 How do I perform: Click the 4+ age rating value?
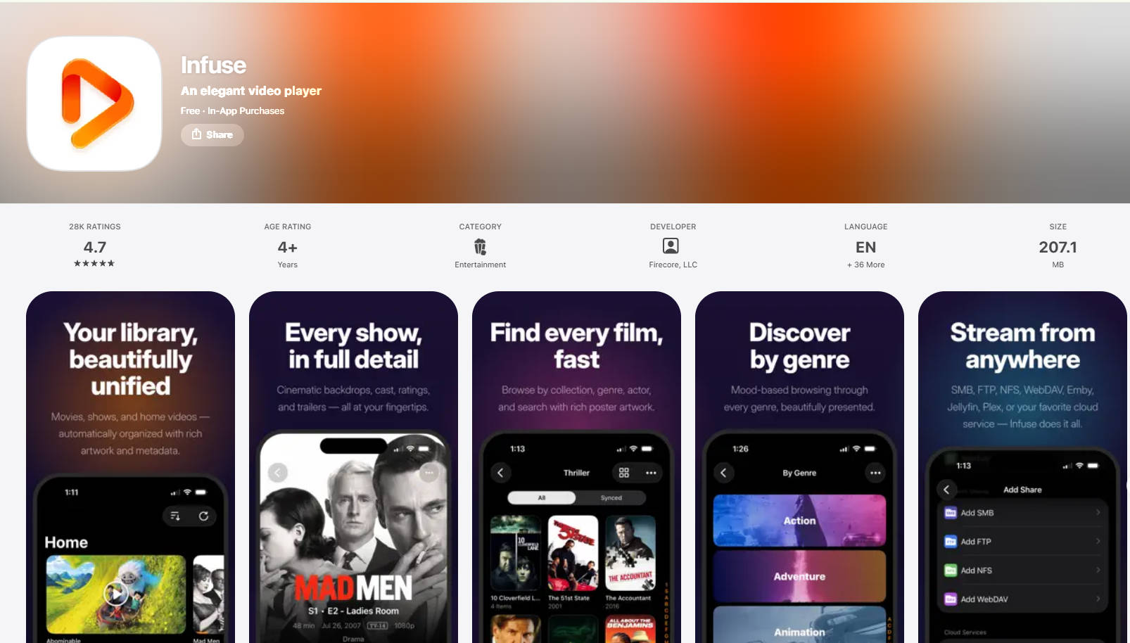point(287,247)
